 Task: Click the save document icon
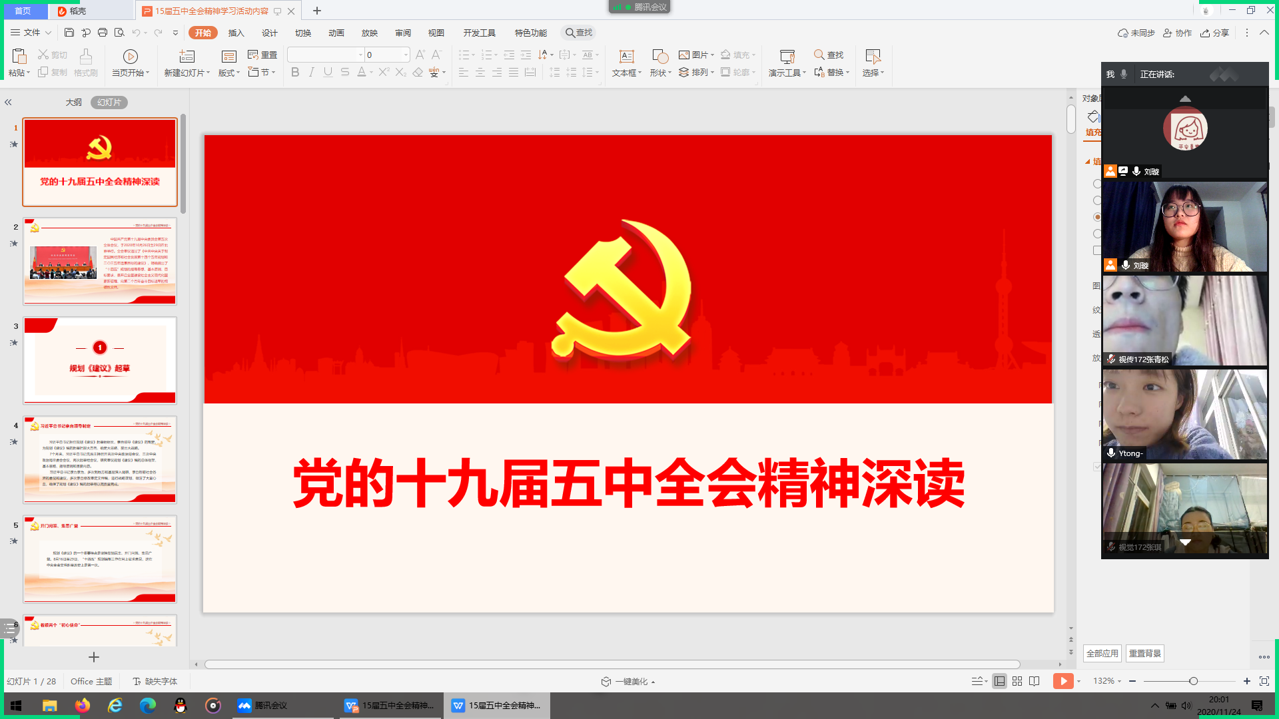coord(69,33)
